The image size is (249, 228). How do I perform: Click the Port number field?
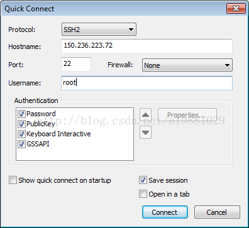point(76,64)
